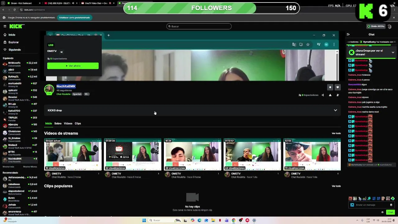This screenshot has height=224, width=398.
Task: Click the blue hammer chat identity icon
Action: click(x=352, y=205)
